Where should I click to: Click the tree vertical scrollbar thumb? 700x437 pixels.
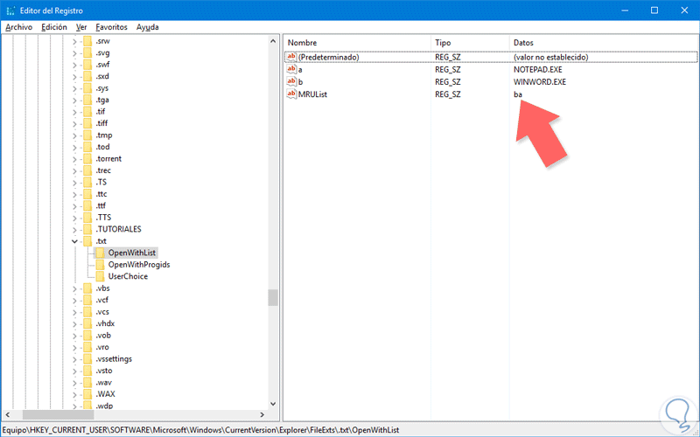pos(273,297)
